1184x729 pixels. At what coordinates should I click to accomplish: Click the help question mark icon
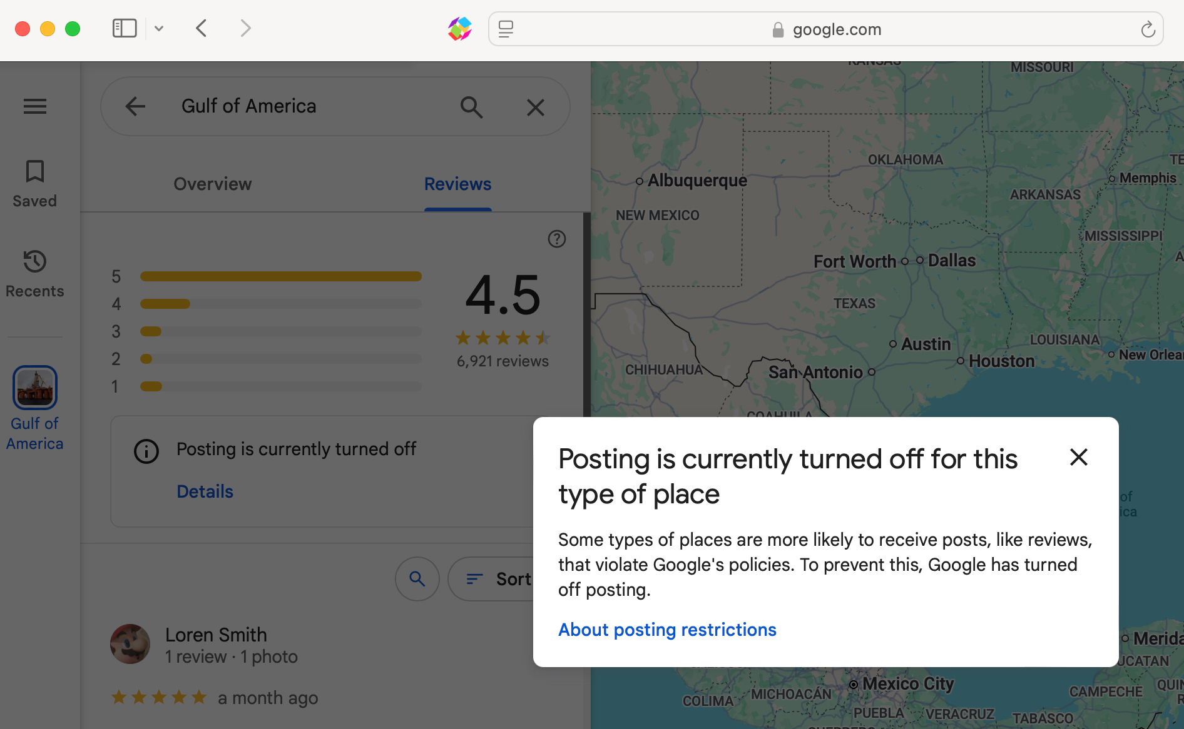556,239
